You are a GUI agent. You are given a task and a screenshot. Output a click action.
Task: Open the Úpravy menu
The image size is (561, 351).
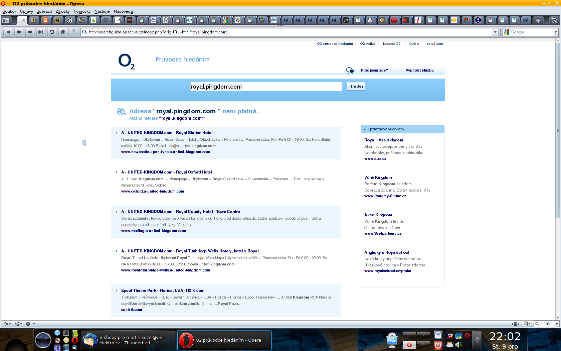pyautogui.click(x=26, y=11)
